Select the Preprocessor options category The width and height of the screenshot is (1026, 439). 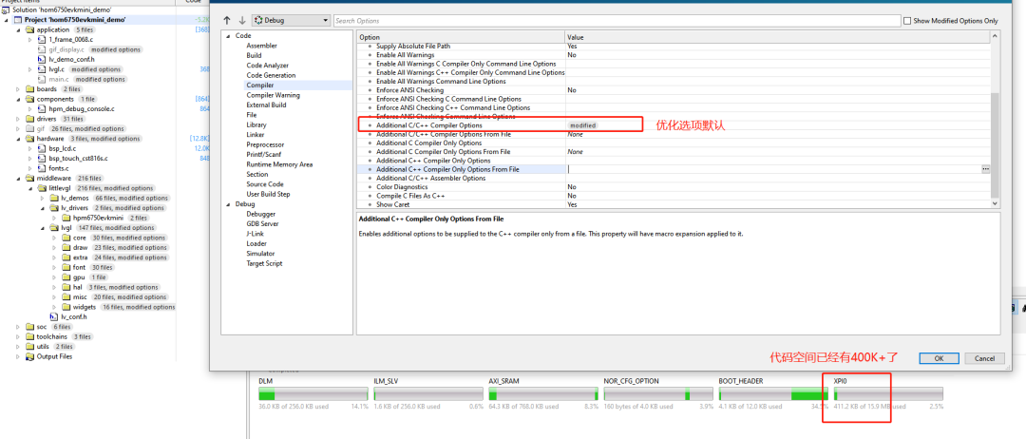[x=265, y=144]
